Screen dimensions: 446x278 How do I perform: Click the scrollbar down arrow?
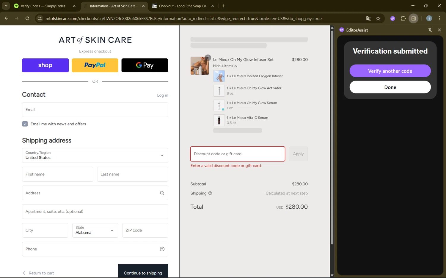(332, 275)
